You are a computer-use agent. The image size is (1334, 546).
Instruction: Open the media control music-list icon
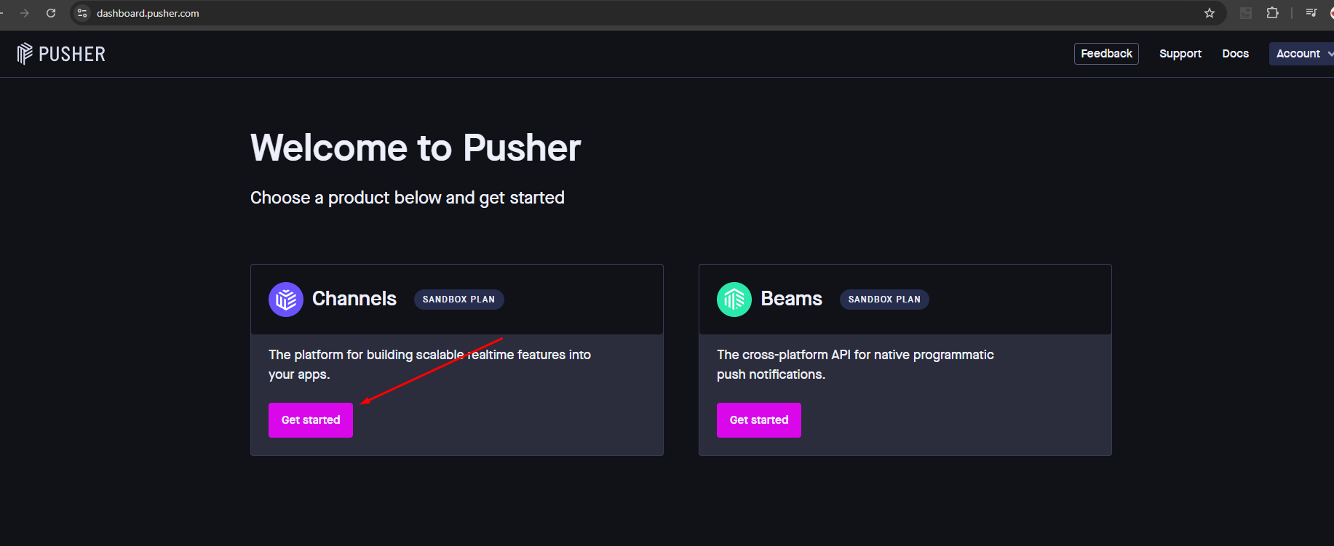(1311, 13)
